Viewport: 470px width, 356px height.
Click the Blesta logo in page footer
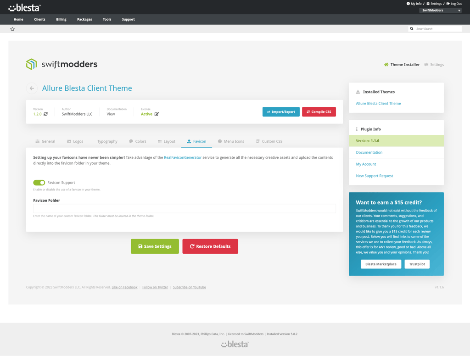point(235,345)
